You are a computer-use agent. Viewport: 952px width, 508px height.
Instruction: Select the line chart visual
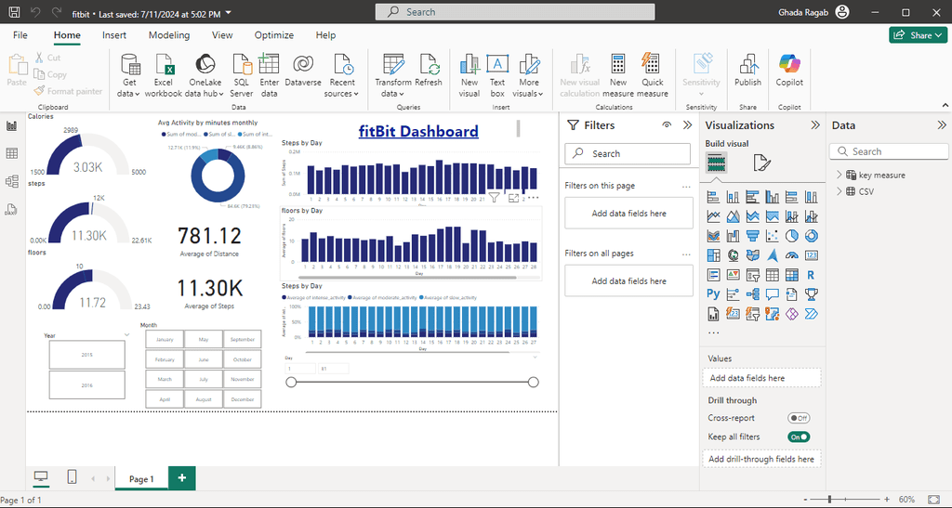713,216
